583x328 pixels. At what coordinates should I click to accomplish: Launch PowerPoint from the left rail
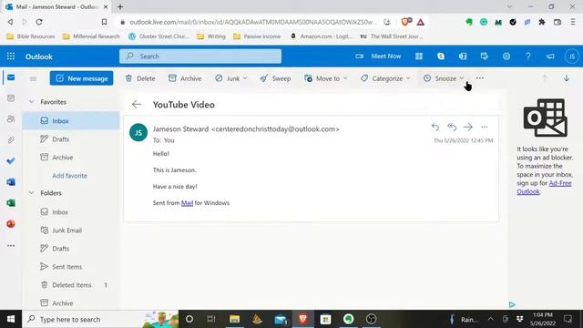click(11, 224)
